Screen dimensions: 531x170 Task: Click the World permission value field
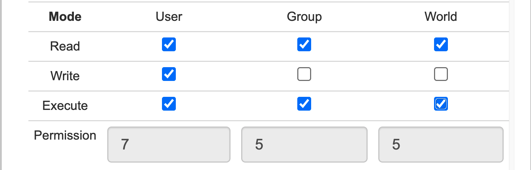(441, 145)
